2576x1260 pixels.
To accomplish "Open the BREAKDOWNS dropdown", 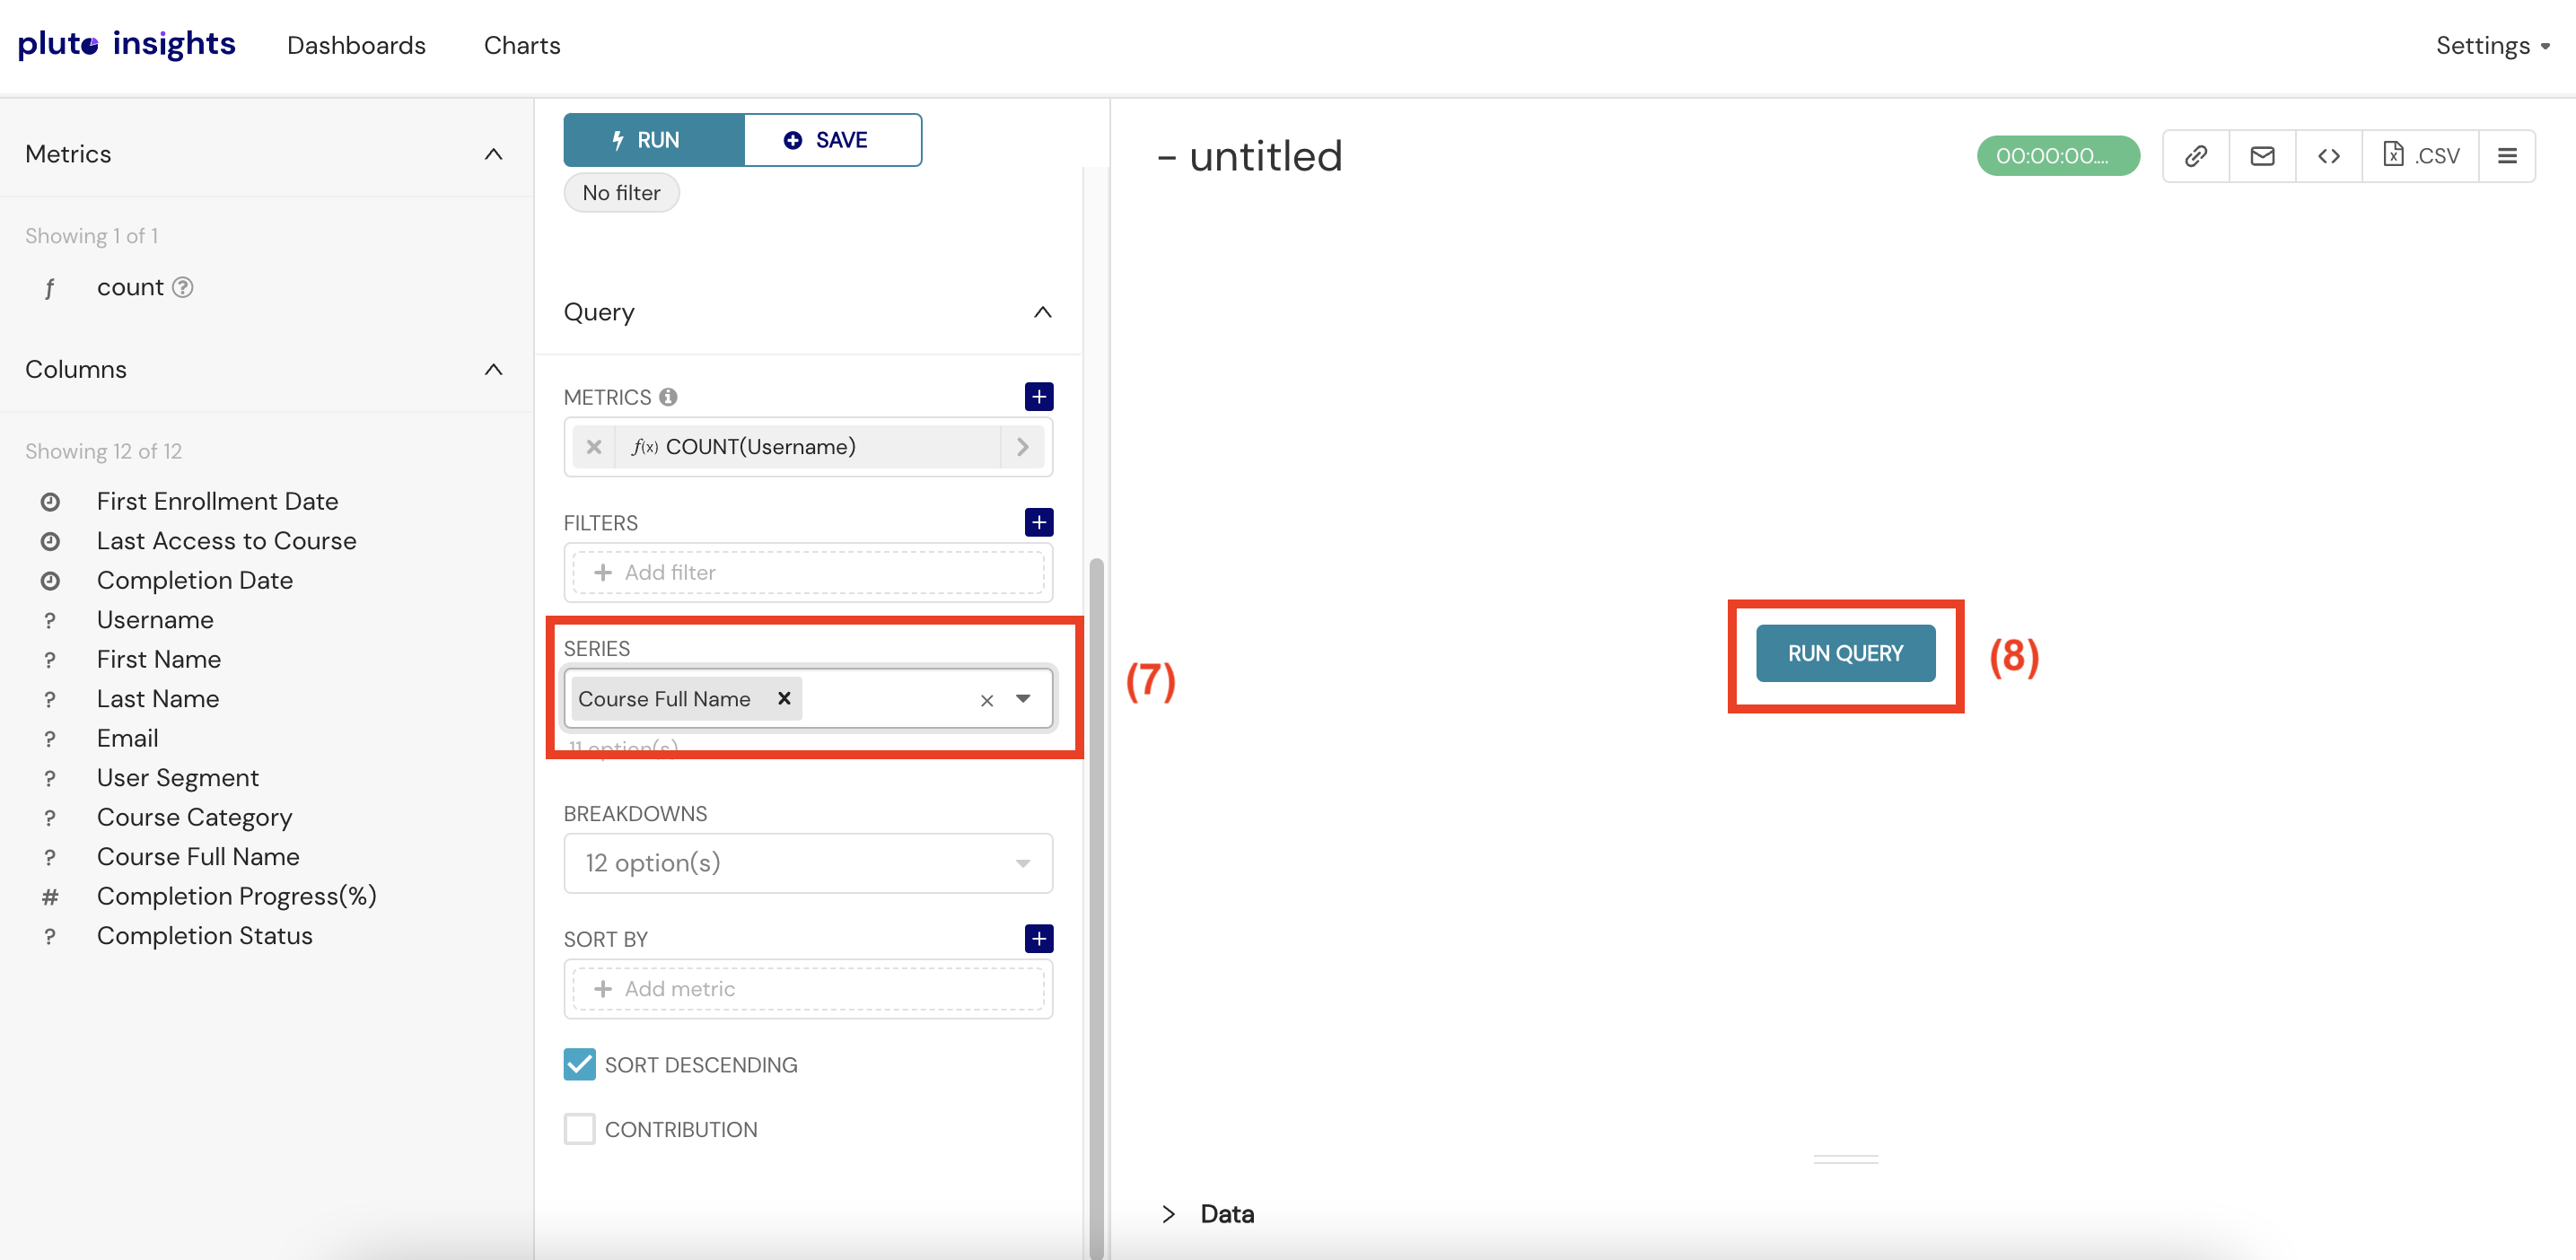I will 808,863.
